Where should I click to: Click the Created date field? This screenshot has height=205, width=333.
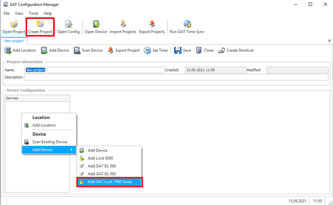click(216, 70)
